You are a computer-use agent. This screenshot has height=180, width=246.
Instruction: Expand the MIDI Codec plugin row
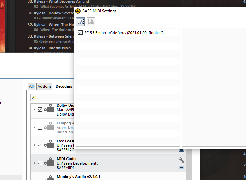point(34,163)
